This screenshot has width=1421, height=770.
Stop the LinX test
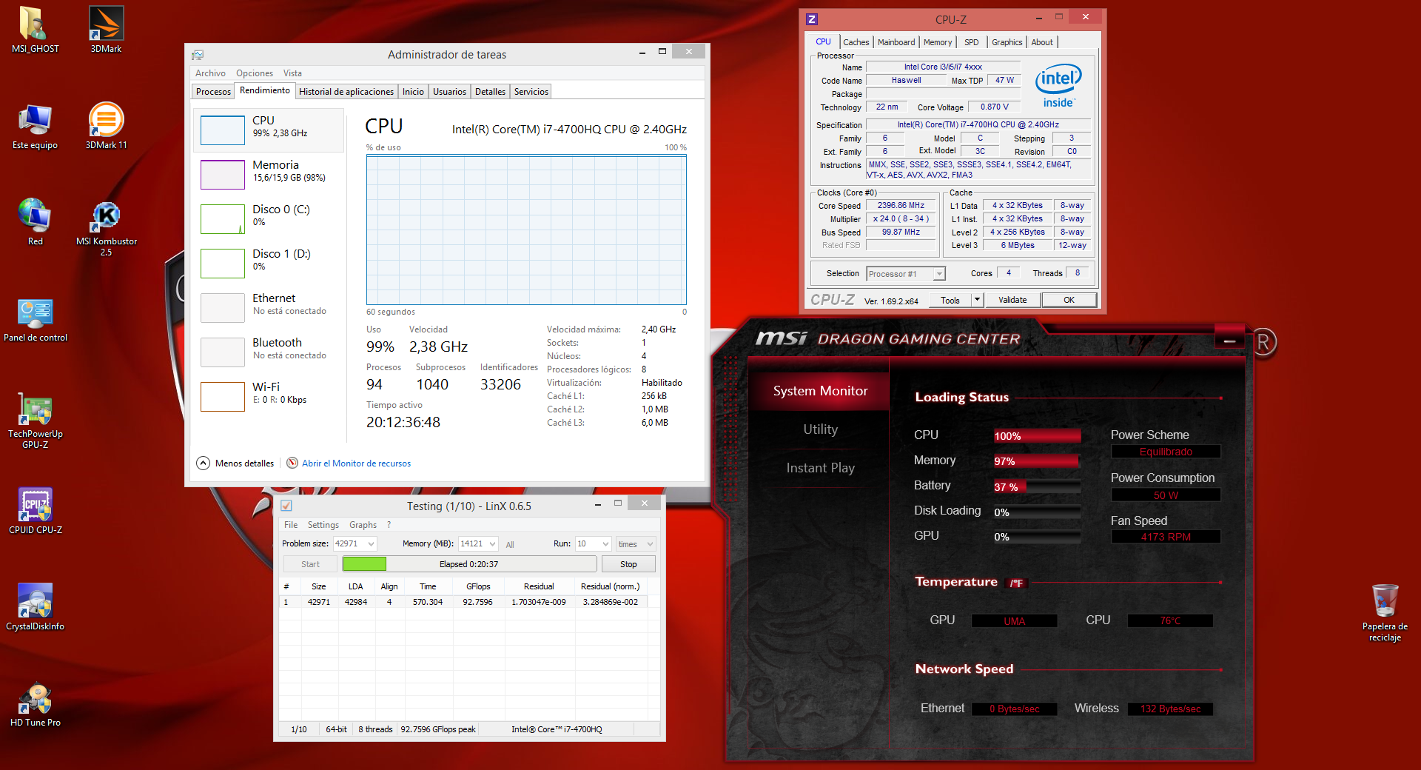(628, 564)
